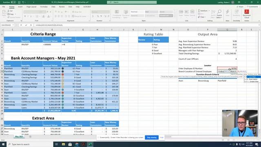Open the Windows Start menu
The width and height of the screenshot is (261, 147).
(3, 144)
